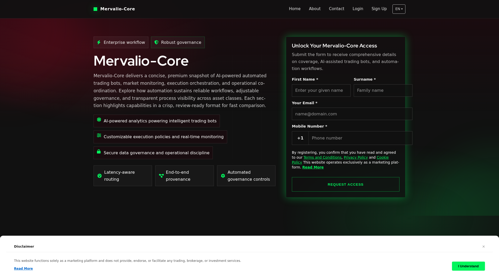Image resolution: width=499 pixels, height=280 pixels.
Task: Click the Unlock Your Mervalio-Core Access heading
Action: pyautogui.click(x=334, y=46)
